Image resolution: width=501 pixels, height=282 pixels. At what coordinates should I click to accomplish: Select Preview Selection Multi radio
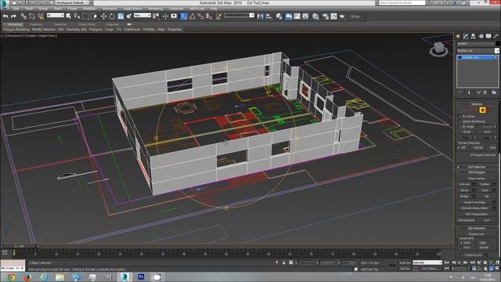(487, 147)
